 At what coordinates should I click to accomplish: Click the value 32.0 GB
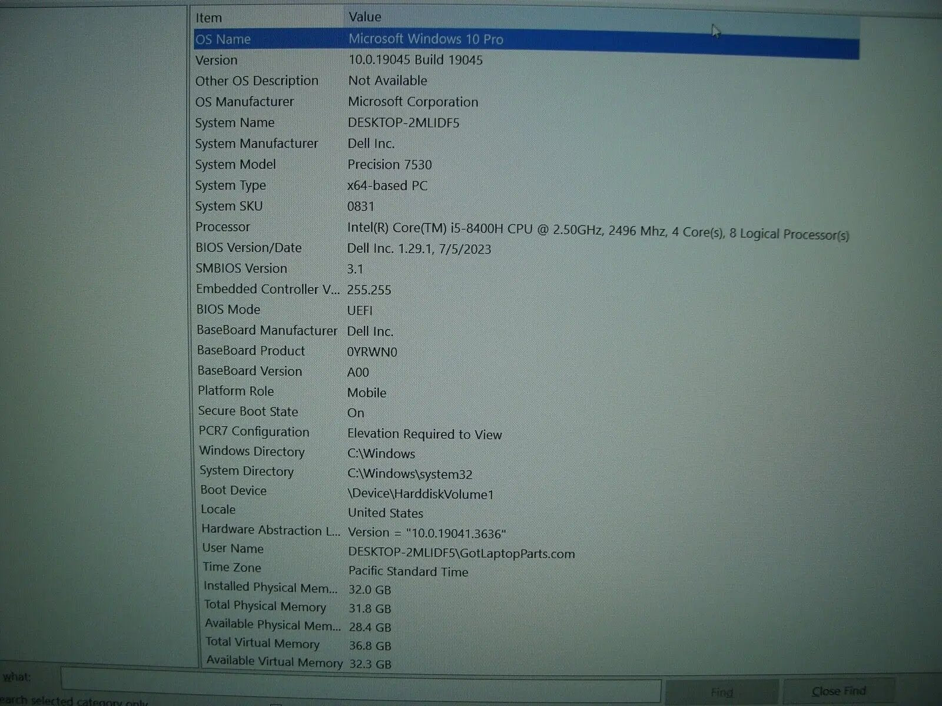coord(370,590)
